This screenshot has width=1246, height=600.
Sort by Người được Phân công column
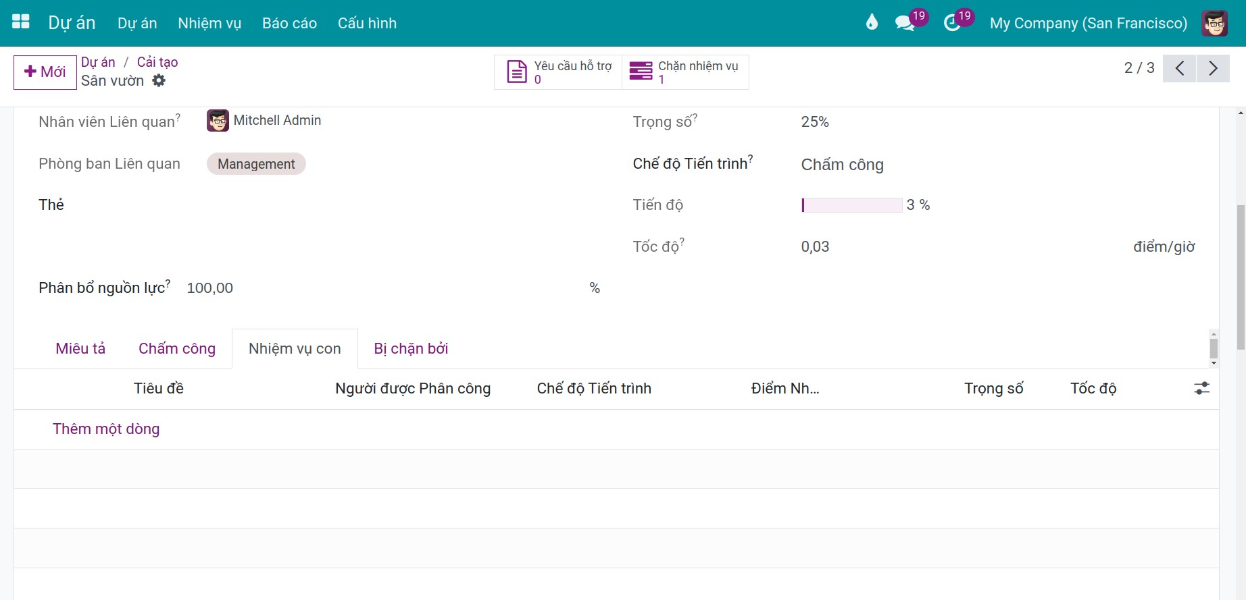[x=413, y=389]
